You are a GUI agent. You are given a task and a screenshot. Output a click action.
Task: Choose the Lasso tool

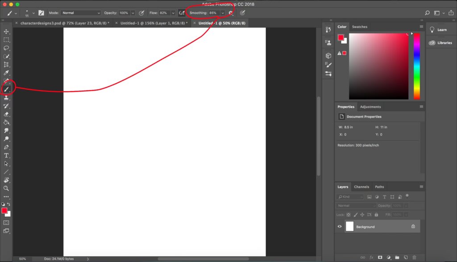pos(6,48)
